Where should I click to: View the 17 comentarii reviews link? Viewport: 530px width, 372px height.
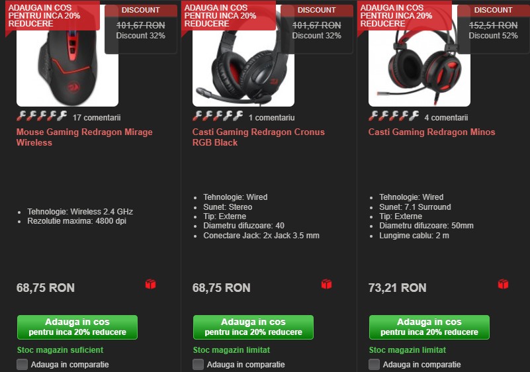coord(97,118)
